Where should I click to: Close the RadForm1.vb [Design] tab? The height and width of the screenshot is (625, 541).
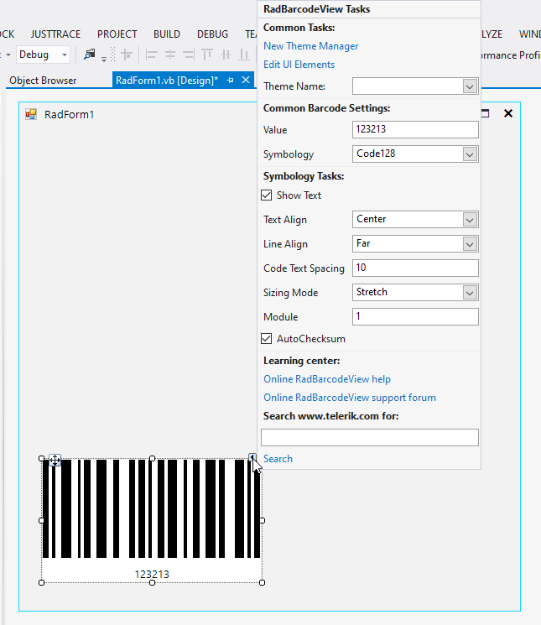[246, 80]
